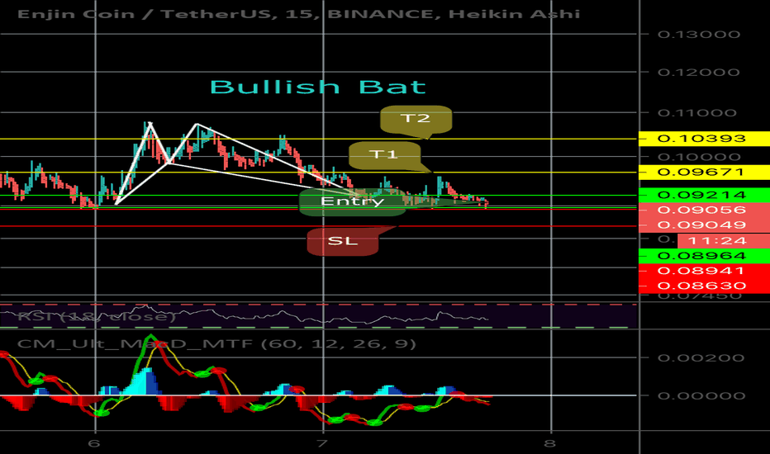Image resolution: width=770 pixels, height=454 pixels.
Task: Click the 0.00200 MACD axis value
Action: (x=701, y=357)
